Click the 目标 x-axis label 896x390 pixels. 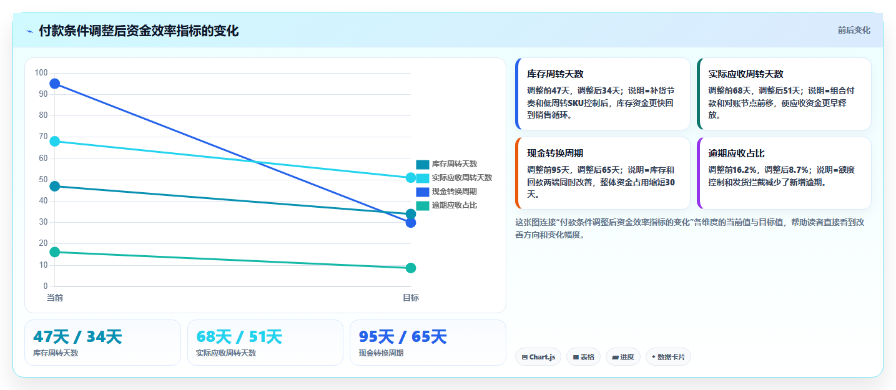click(411, 298)
